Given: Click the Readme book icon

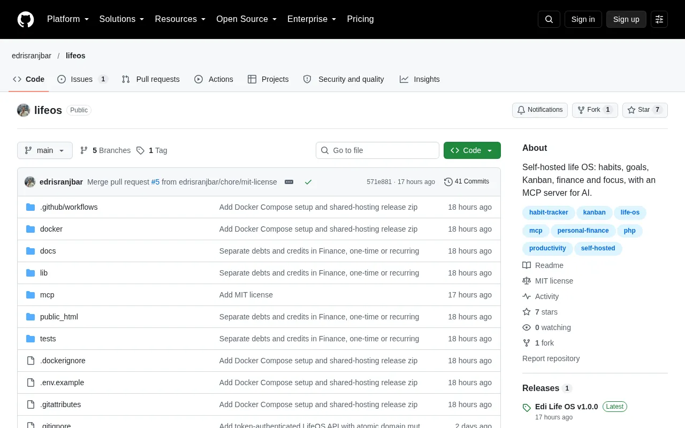Looking at the screenshot, I should pyautogui.click(x=527, y=265).
